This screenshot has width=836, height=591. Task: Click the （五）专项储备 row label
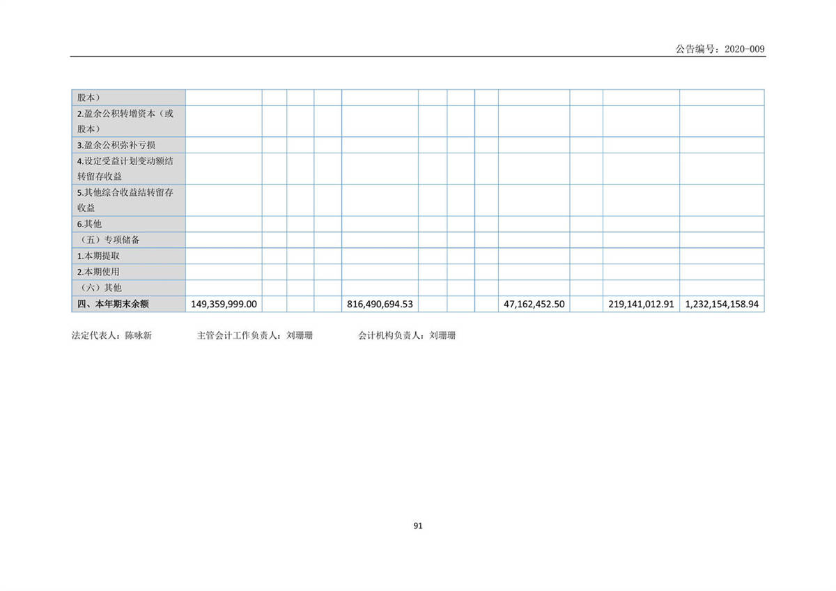110,240
